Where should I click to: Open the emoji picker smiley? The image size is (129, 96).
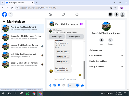[x=77, y=85]
